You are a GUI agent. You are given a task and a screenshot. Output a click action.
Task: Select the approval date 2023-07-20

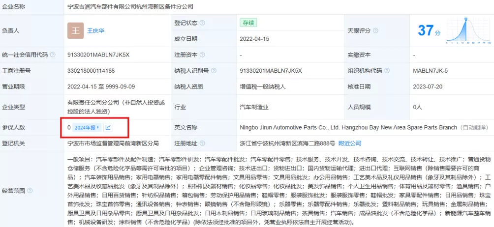coord(428,87)
